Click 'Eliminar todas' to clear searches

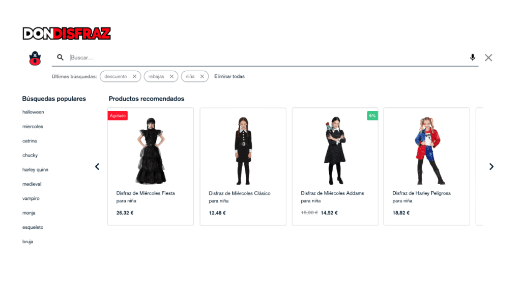click(x=229, y=76)
